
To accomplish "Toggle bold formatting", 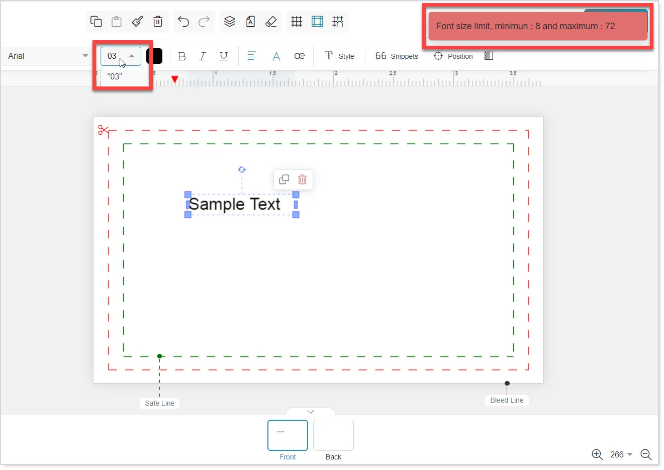I will [x=182, y=56].
